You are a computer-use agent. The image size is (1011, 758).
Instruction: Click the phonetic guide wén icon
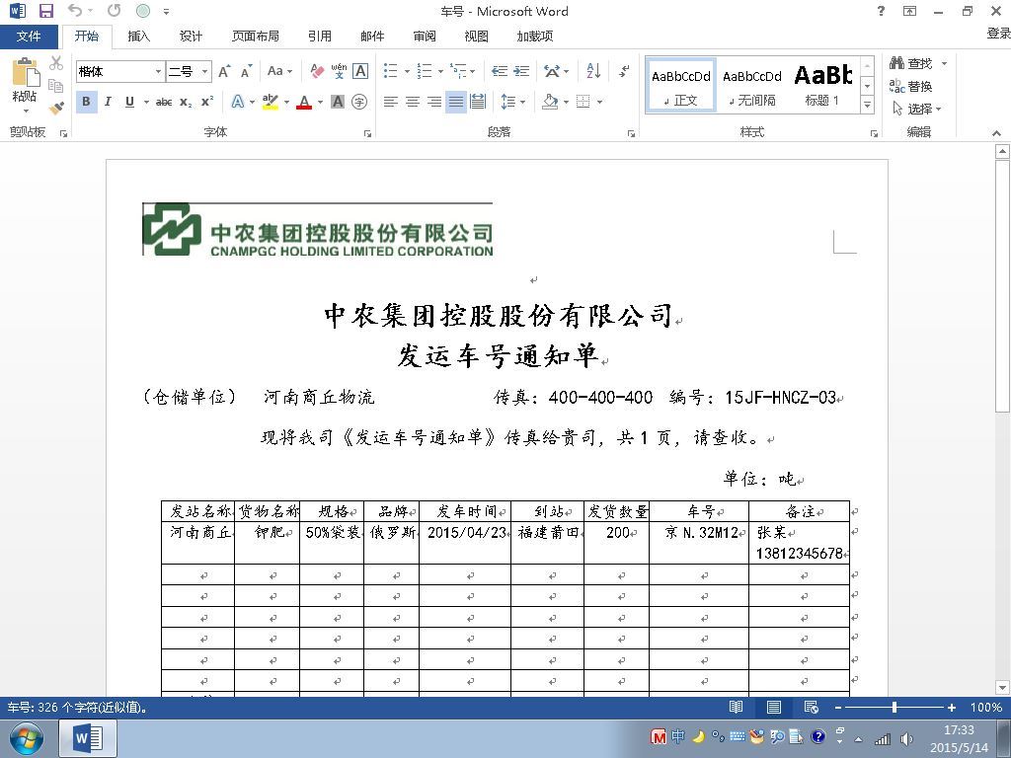340,71
